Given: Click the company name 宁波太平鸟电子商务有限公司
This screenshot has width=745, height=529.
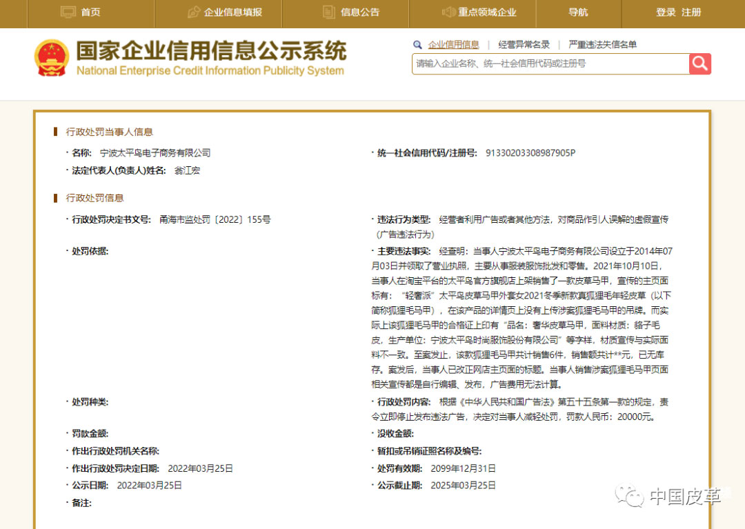Looking at the screenshot, I should tap(155, 153).
